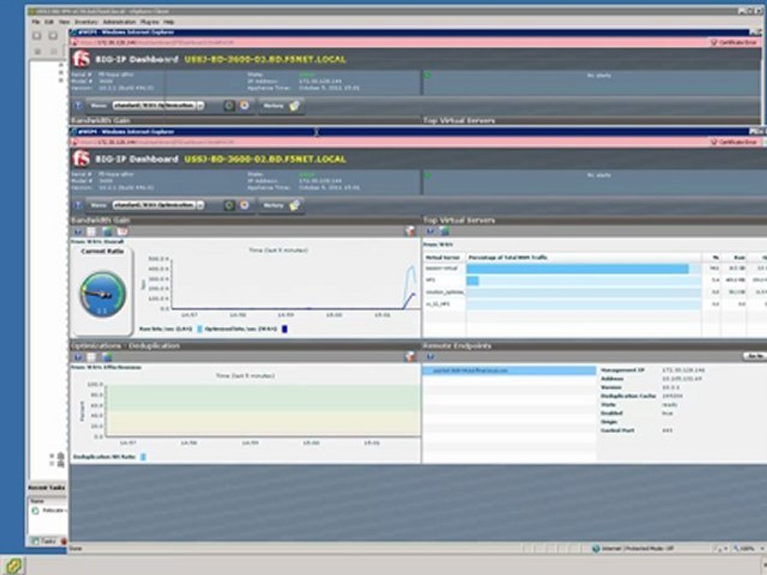Click the orange circular icon in rear 03 dashboard
The width and height of the screenshot is (767, 575).
(x=244, y=105)
